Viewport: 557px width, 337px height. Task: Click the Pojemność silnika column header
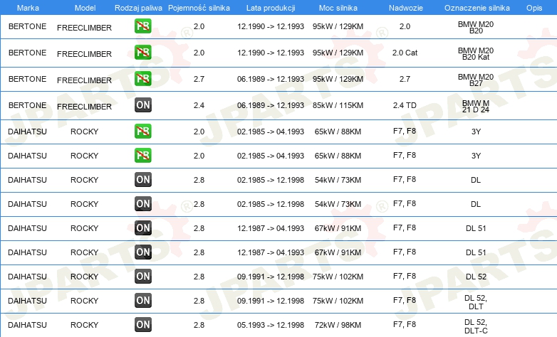click(x=199, y=8)
